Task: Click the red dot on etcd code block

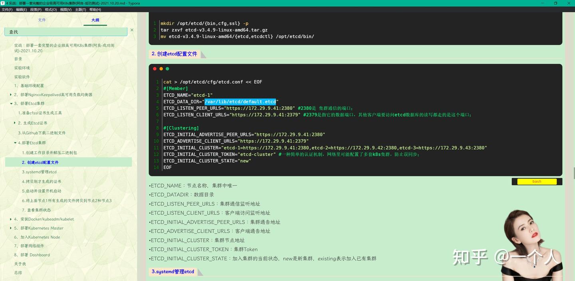Action: click(x=155, y=68)
